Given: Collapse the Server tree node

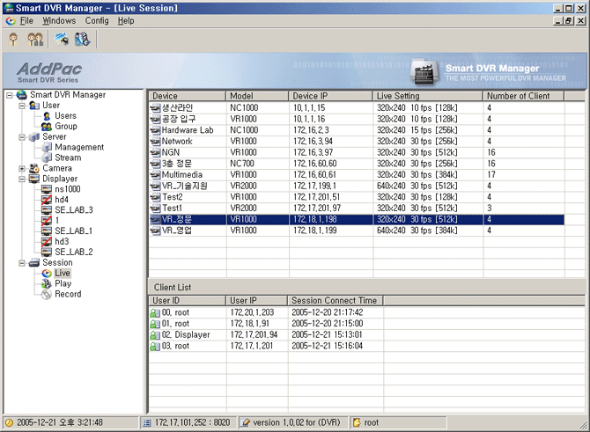Looking at the screenshot, I should pos(22,137).
